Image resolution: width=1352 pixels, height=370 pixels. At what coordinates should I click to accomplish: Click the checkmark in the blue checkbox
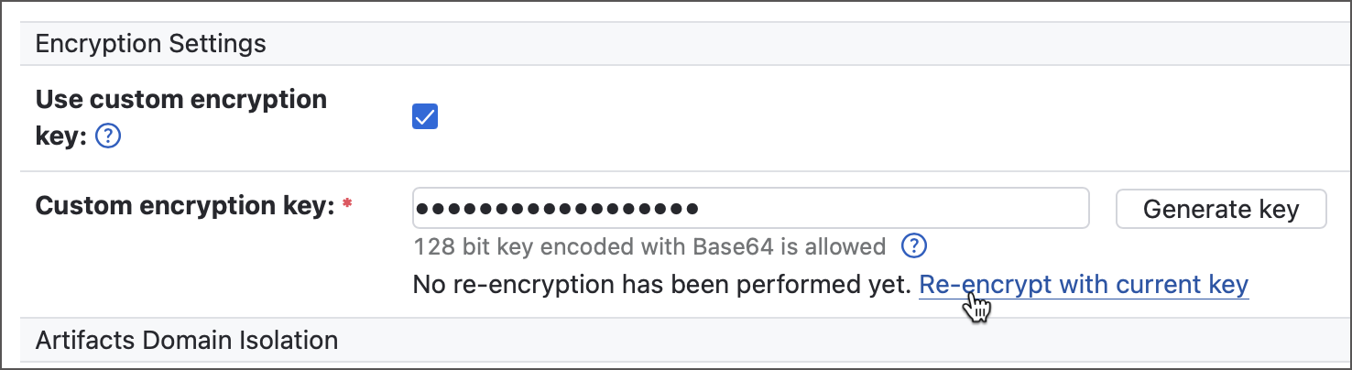425,116
